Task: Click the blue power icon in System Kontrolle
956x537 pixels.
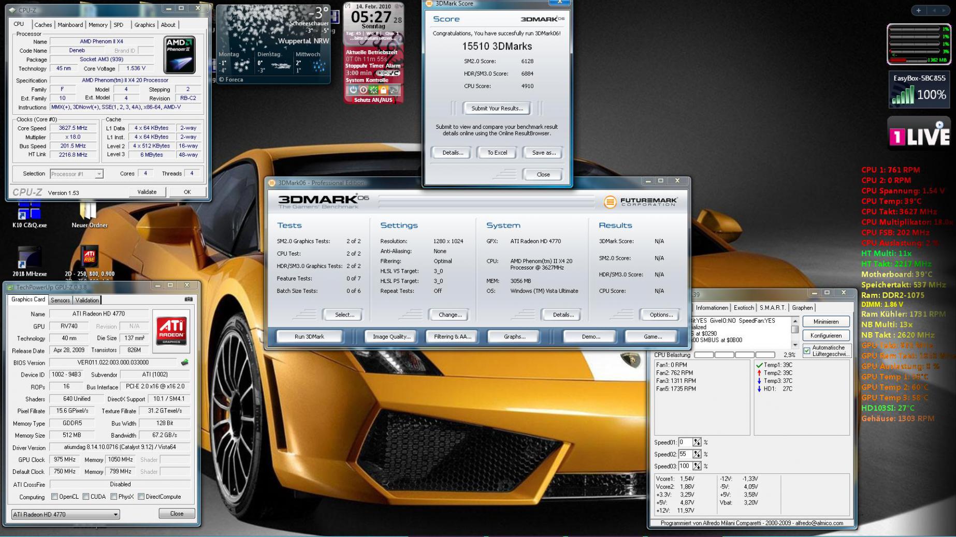Action: point(353,90)
